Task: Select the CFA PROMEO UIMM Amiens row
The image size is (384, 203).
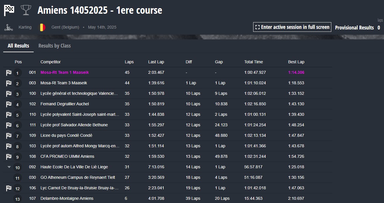Action: [67, 156]
